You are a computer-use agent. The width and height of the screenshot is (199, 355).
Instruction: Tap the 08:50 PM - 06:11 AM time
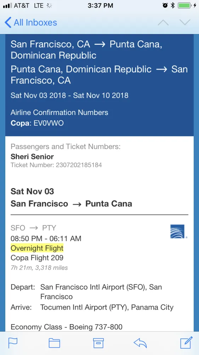(46, 239)
